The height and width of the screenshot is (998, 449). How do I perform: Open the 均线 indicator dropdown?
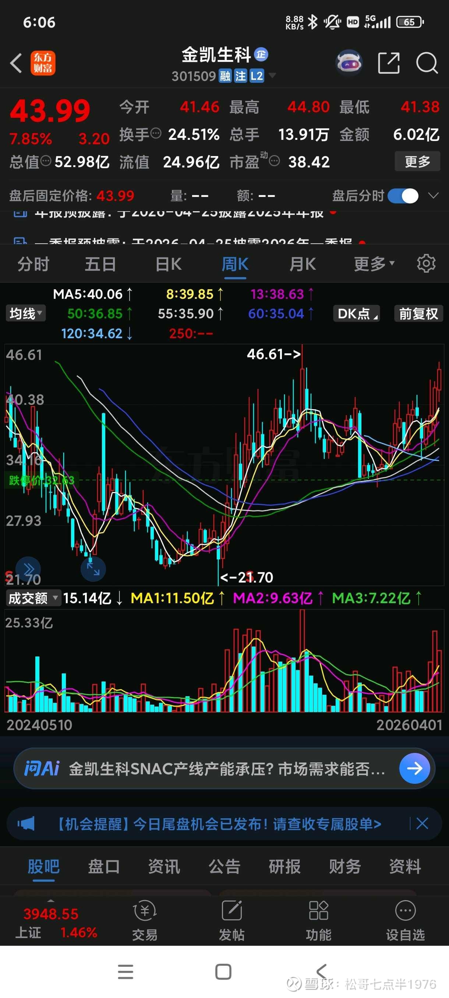[x=25, y=314]
